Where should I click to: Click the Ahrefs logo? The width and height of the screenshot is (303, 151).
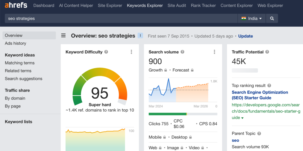pos(16,5)
